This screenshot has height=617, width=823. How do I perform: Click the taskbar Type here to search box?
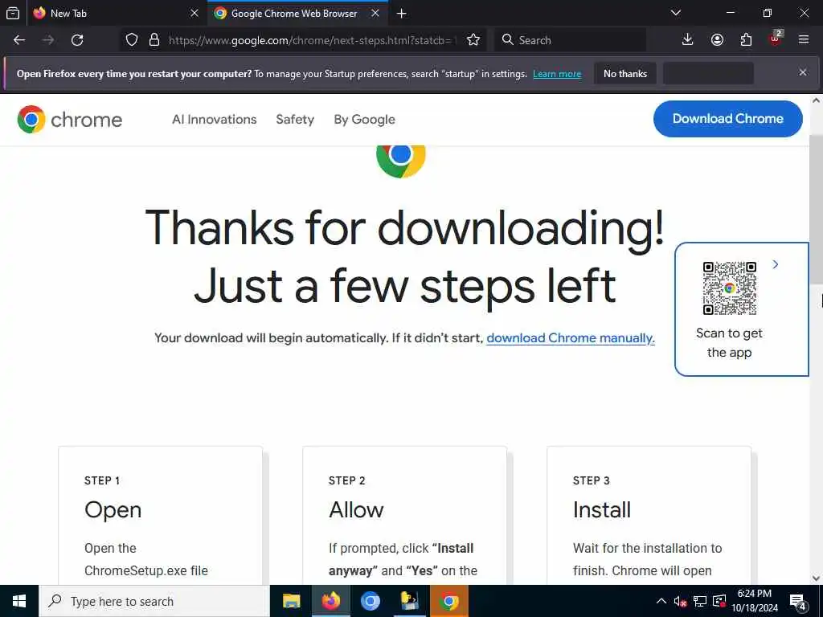tap(154, 601)
